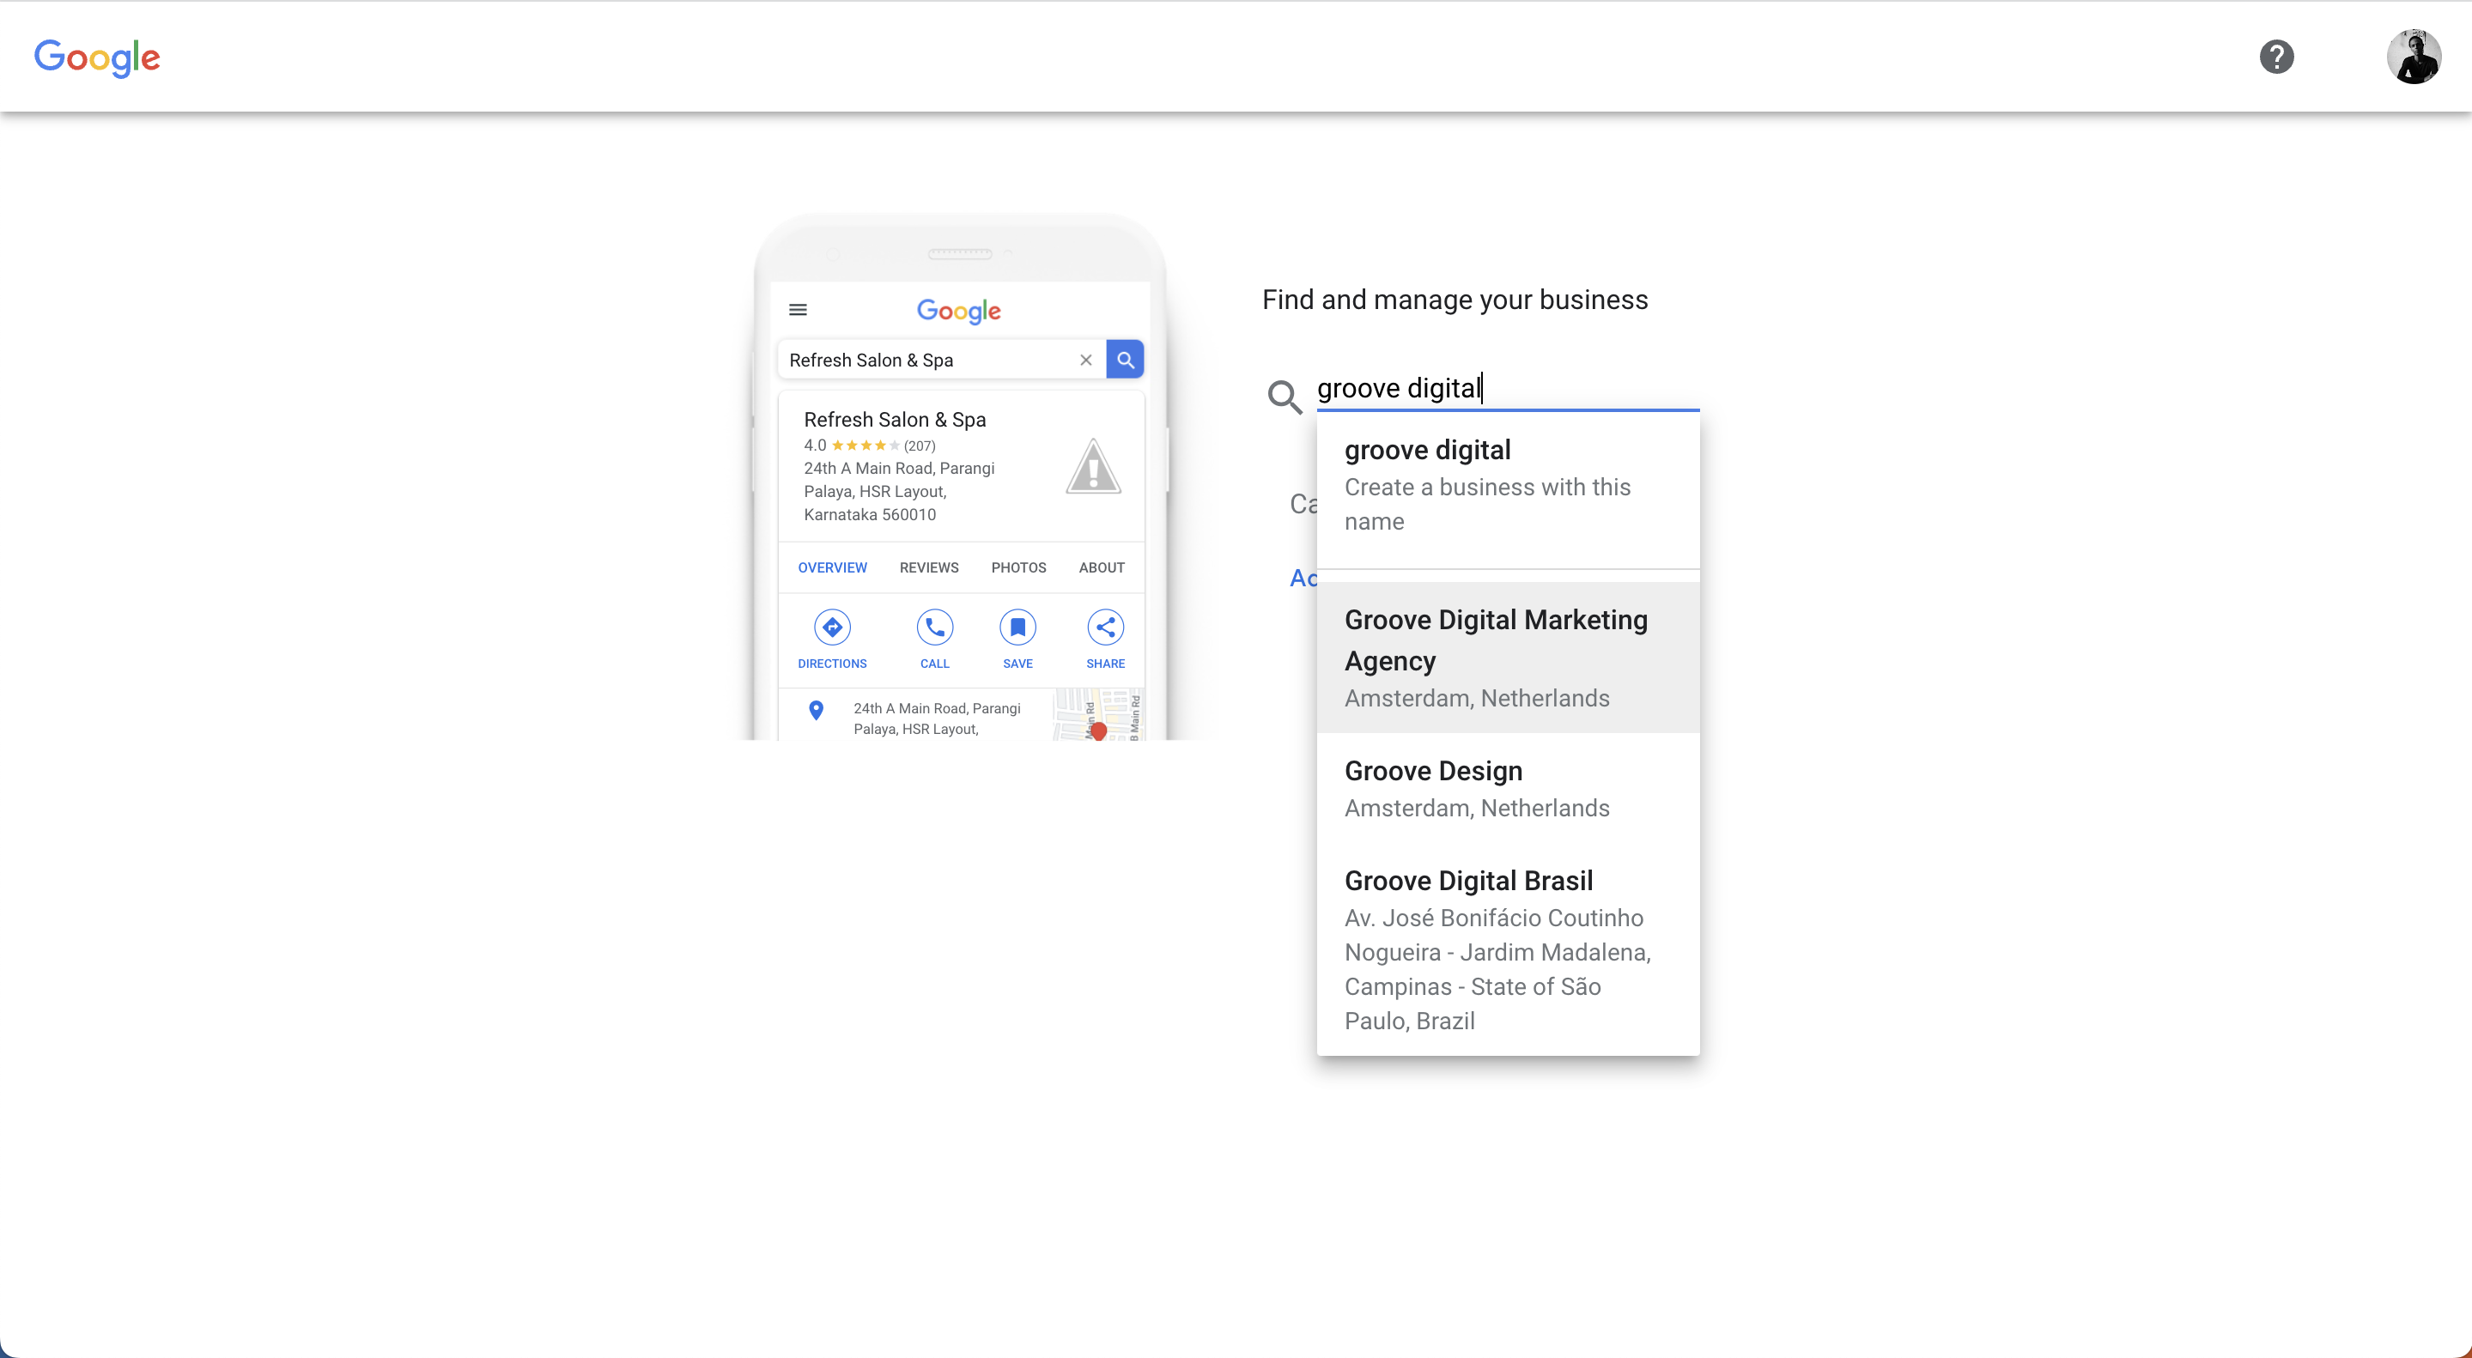Click the Refresh Salon & Spa card title
This screenshot has height=1358, width=2472.
coord(895,420)
